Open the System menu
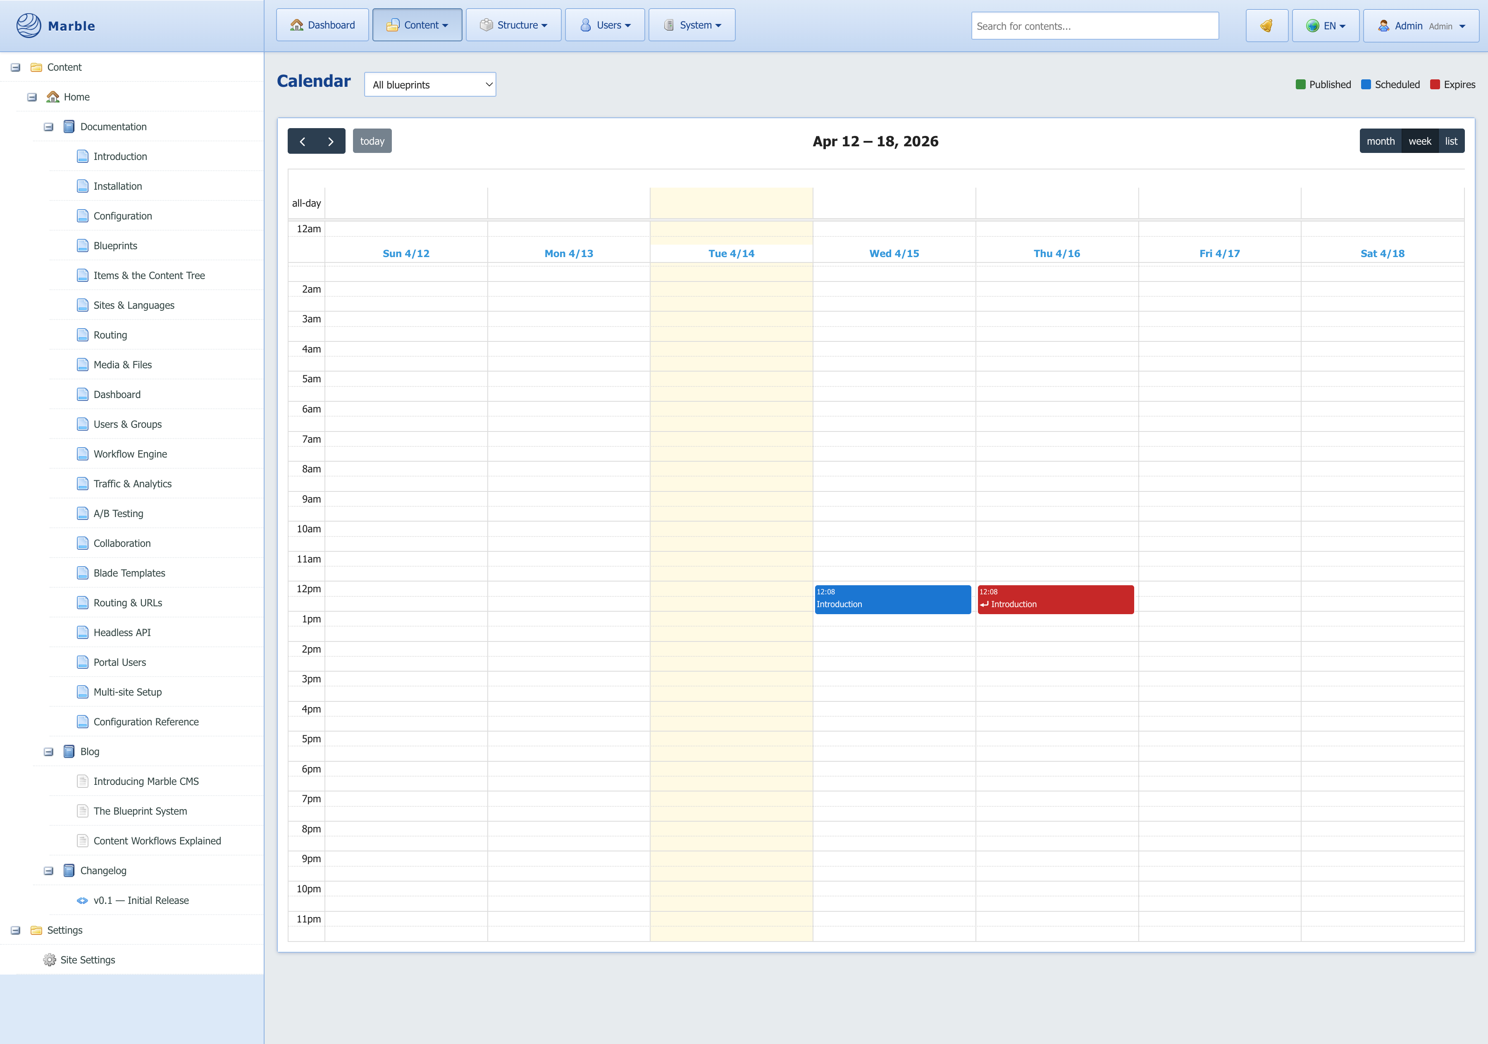The height and width of the screenshot is (1044, 1488). [692, 25]
